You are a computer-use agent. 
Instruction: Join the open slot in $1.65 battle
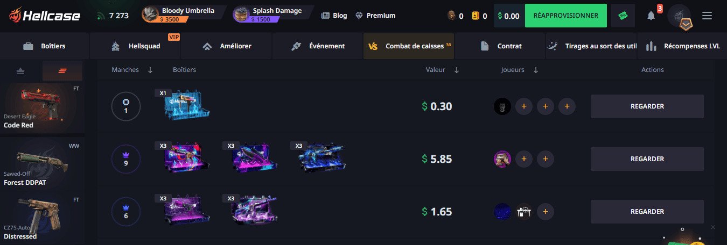click(x=545, y=212)
